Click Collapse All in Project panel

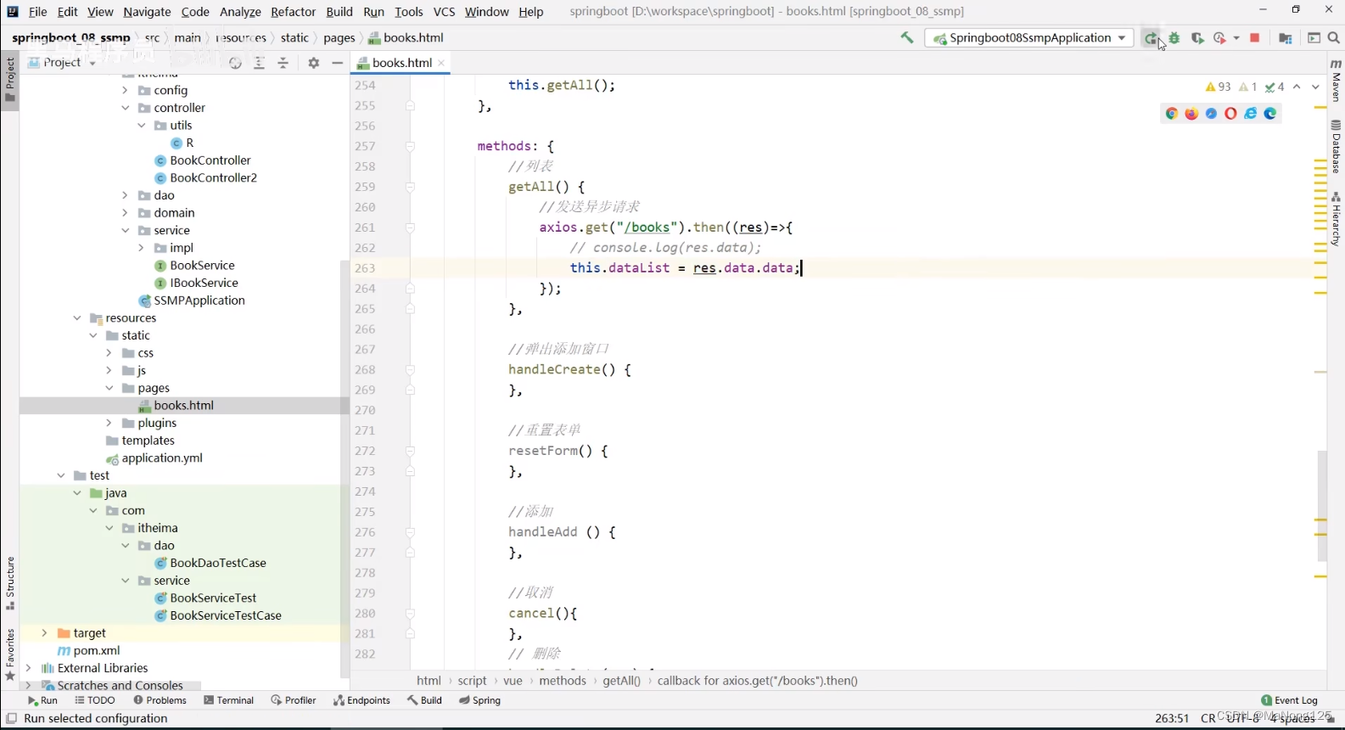(283, 63)
